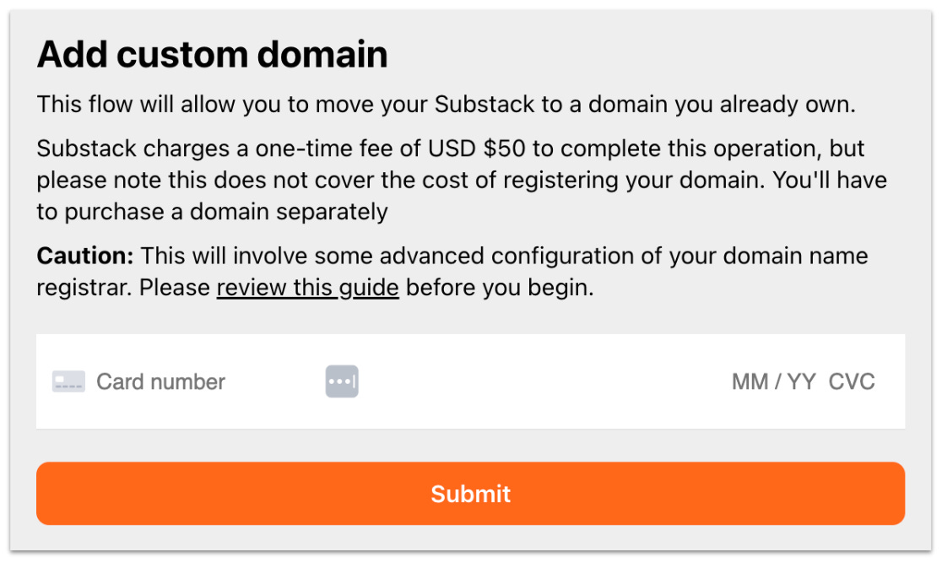Image resolution: width=942 pixels, height=562 pixels.
Task: Click the ellipsis badge next to card number
Action: (342, 381)
